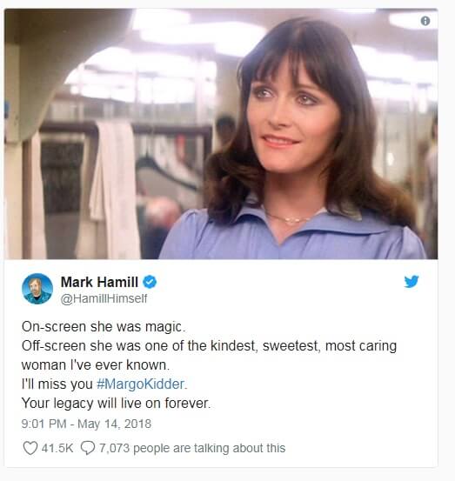Click the gold necklace in the photo
This screenshot has height=481, width=455.
pos(290,218)
